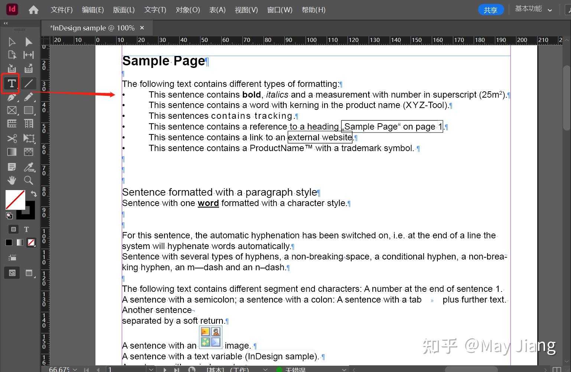Select the Eyedropper tool
The width and height of the screenshot is (571, 372).
[x=29, y=167]
